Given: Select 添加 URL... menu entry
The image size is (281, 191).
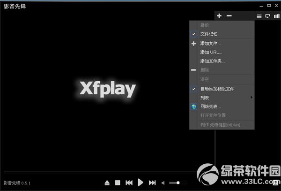Looking at the screenshot, I should click(211, 52).
